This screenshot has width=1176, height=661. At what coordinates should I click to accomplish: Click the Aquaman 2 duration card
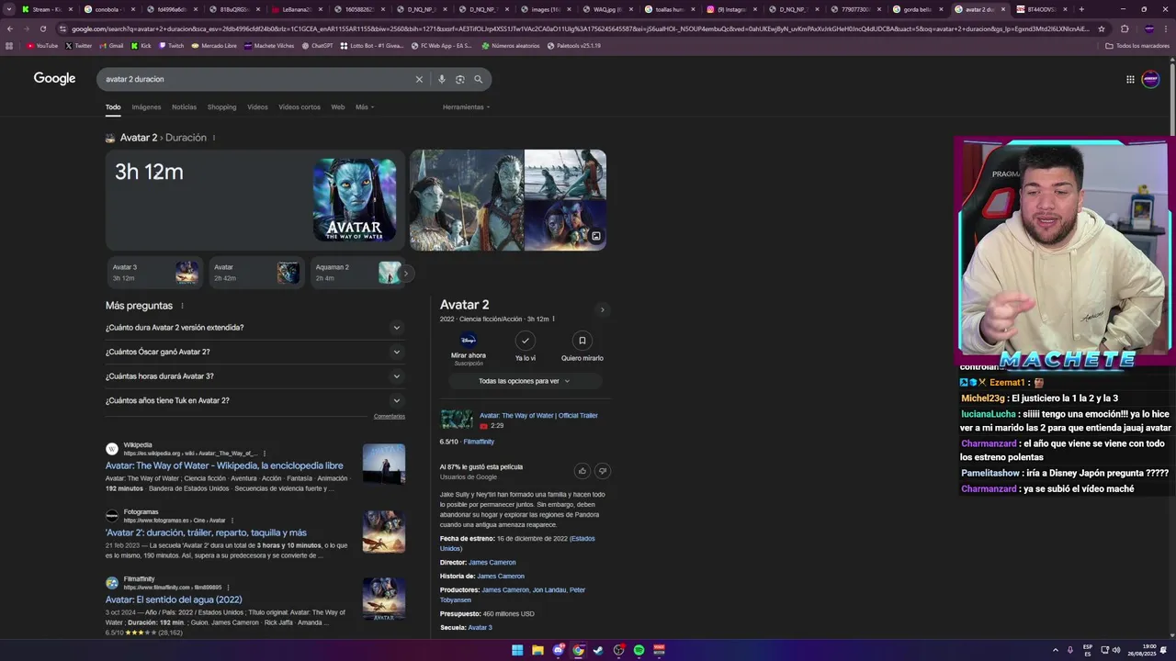coord(356,273)
